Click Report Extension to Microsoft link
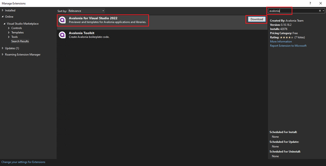326x166 pixels. click(x=288, y=46)
